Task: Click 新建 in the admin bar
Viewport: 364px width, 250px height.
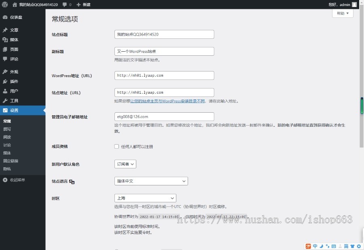Action: coord(87,4)
